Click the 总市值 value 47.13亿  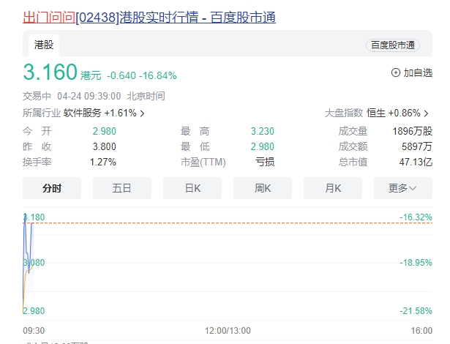[416, 162]
